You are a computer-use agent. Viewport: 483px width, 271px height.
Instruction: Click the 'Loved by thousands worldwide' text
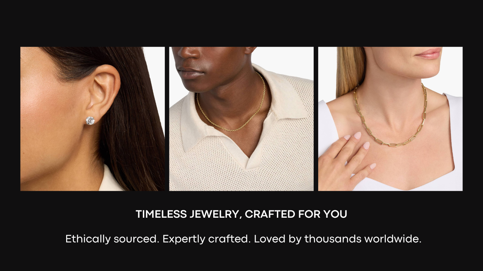click(338, 239)
